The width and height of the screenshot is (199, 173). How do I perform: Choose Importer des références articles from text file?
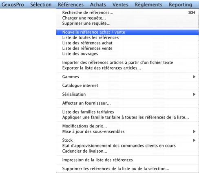127,63
